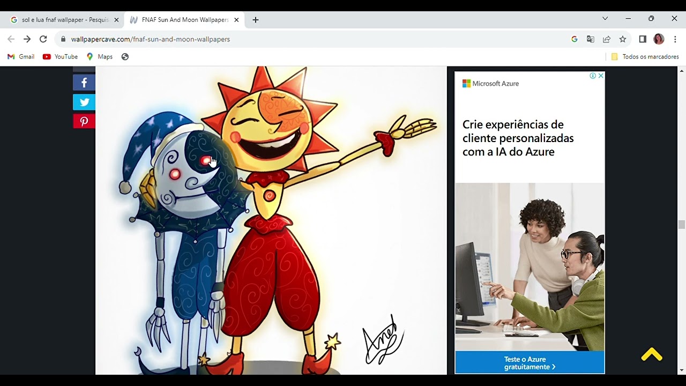The image size is (686, 386).
Task: Open the Chrome profile avatar
Action: (659, 39)
